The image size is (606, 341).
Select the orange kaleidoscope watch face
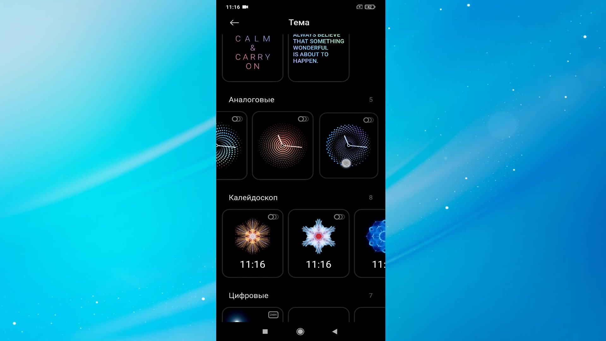tap(252, 243)
